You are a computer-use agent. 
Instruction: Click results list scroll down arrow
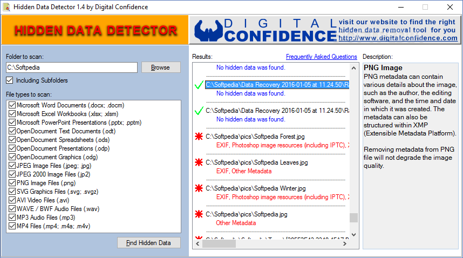[x=354, y=235]
